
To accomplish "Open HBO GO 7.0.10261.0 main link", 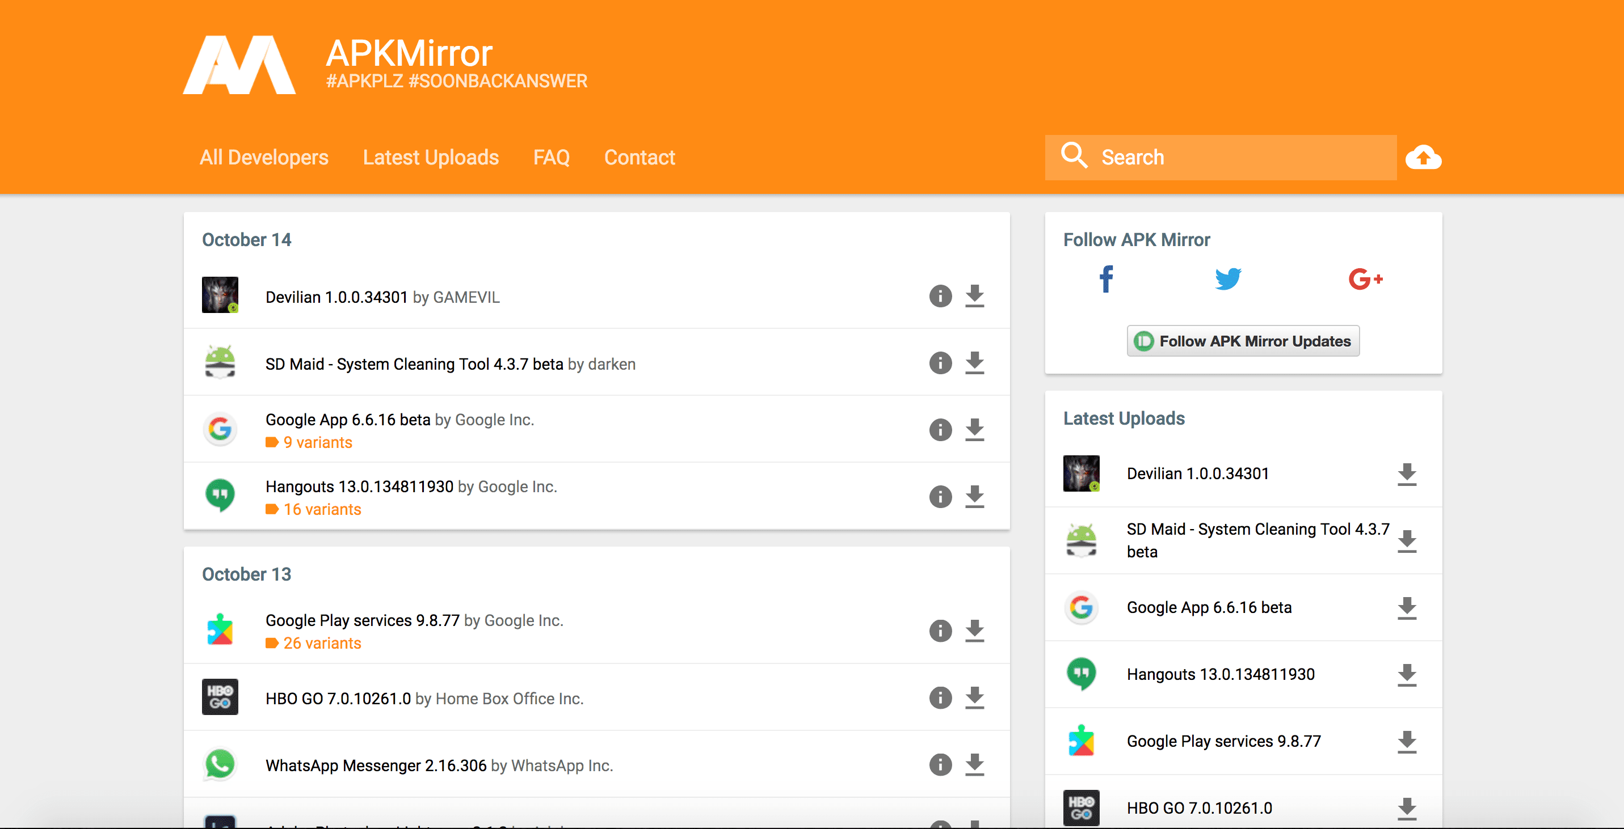I will tap(338, 699).
